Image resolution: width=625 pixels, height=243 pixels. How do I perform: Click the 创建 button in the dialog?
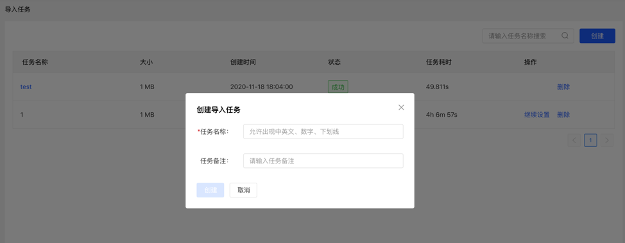coord(210,190)
